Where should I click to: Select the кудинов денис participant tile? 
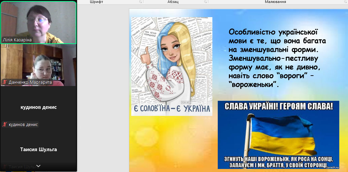(38, 107)
